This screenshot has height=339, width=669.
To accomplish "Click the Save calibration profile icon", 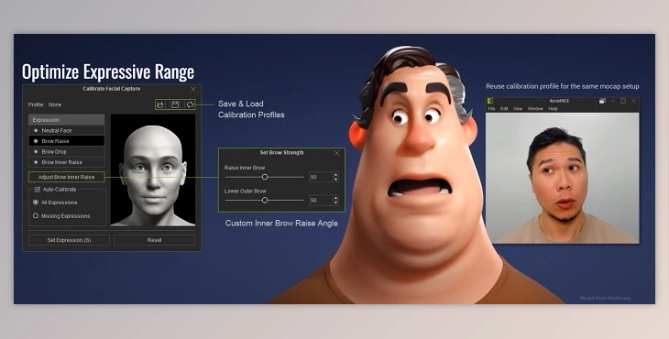I will pos(175,104).
